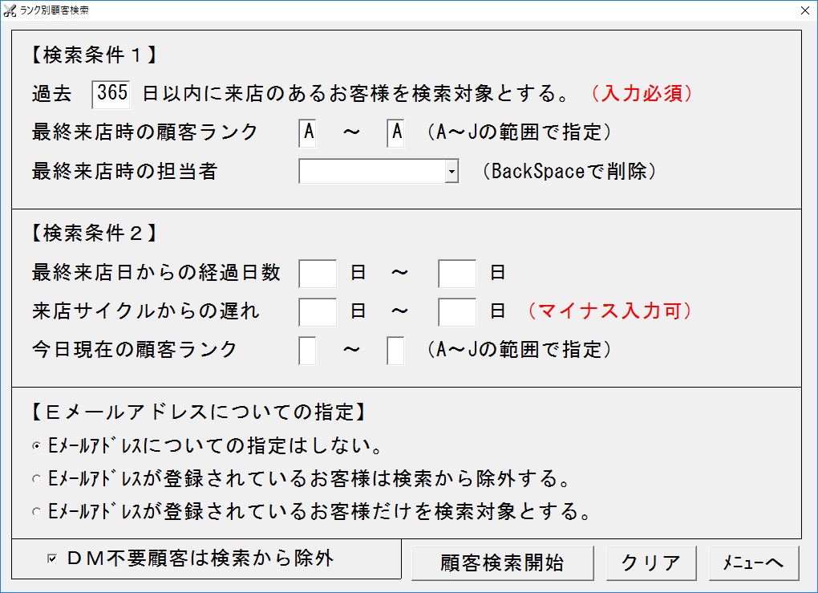Select radio option excluding customers with registered email

pyautogui.click(x=36, y=479)
